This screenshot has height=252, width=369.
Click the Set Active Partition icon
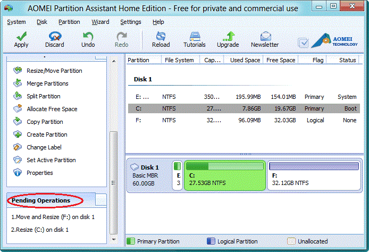pyautogui.click(x=18, y=160)
